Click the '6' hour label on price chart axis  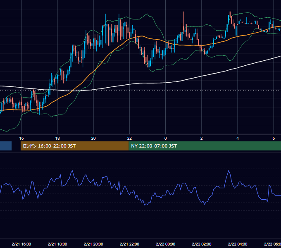(x=274, y=138)
